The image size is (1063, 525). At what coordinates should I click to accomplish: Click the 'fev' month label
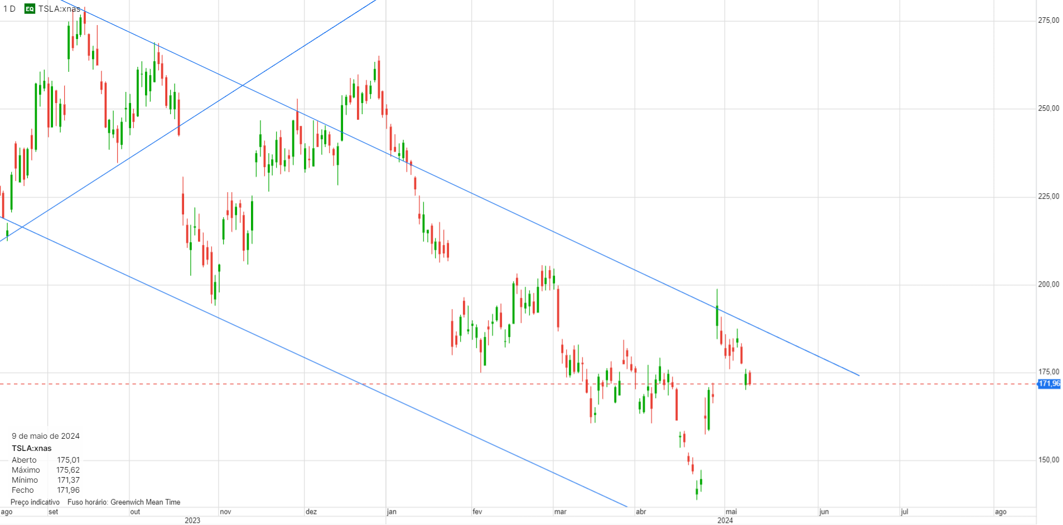(477, 512)
